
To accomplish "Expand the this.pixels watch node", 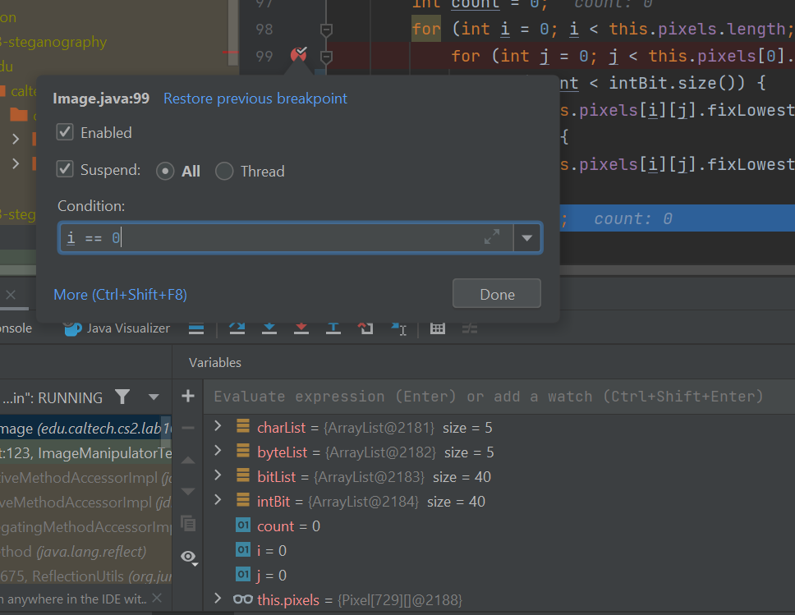I will [218, 599].
